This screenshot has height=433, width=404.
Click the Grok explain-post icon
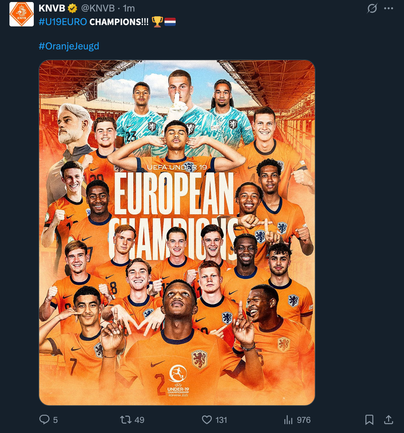[x=372, y=8]
